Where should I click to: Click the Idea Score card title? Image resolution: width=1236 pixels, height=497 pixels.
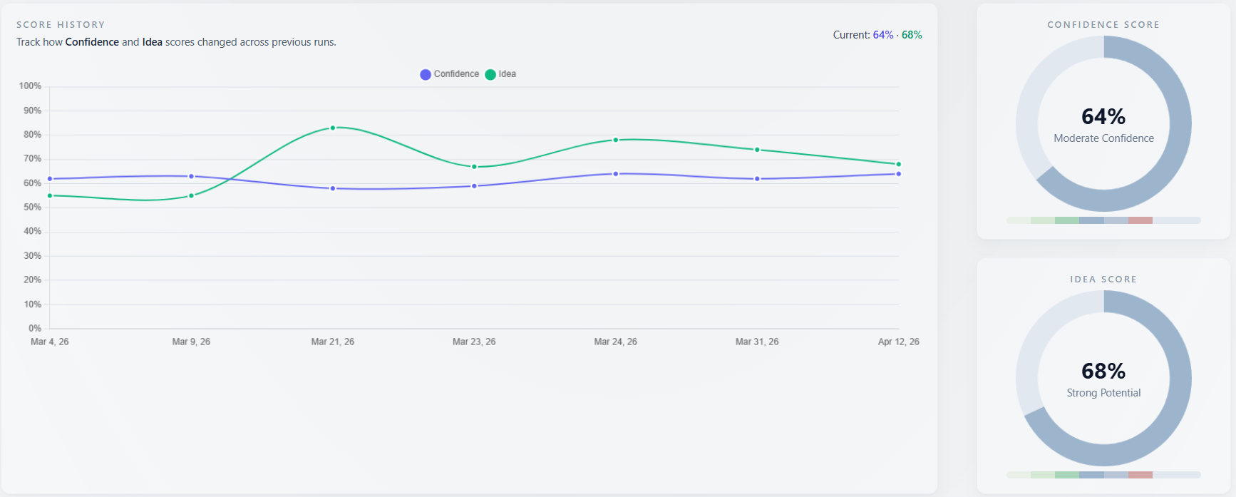(x=1103, y=280)
